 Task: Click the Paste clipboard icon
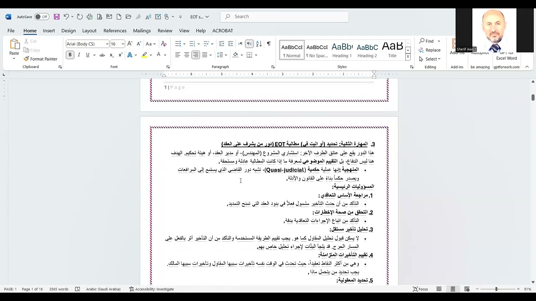pos(14,45)
